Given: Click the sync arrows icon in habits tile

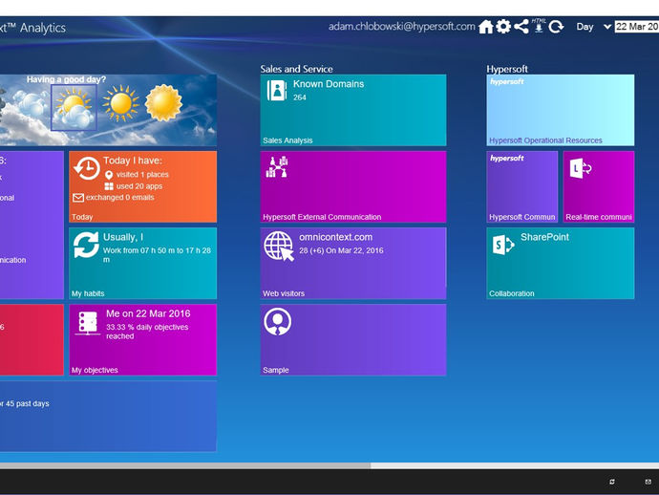Looking at the screenshot, I should point(86,245).
